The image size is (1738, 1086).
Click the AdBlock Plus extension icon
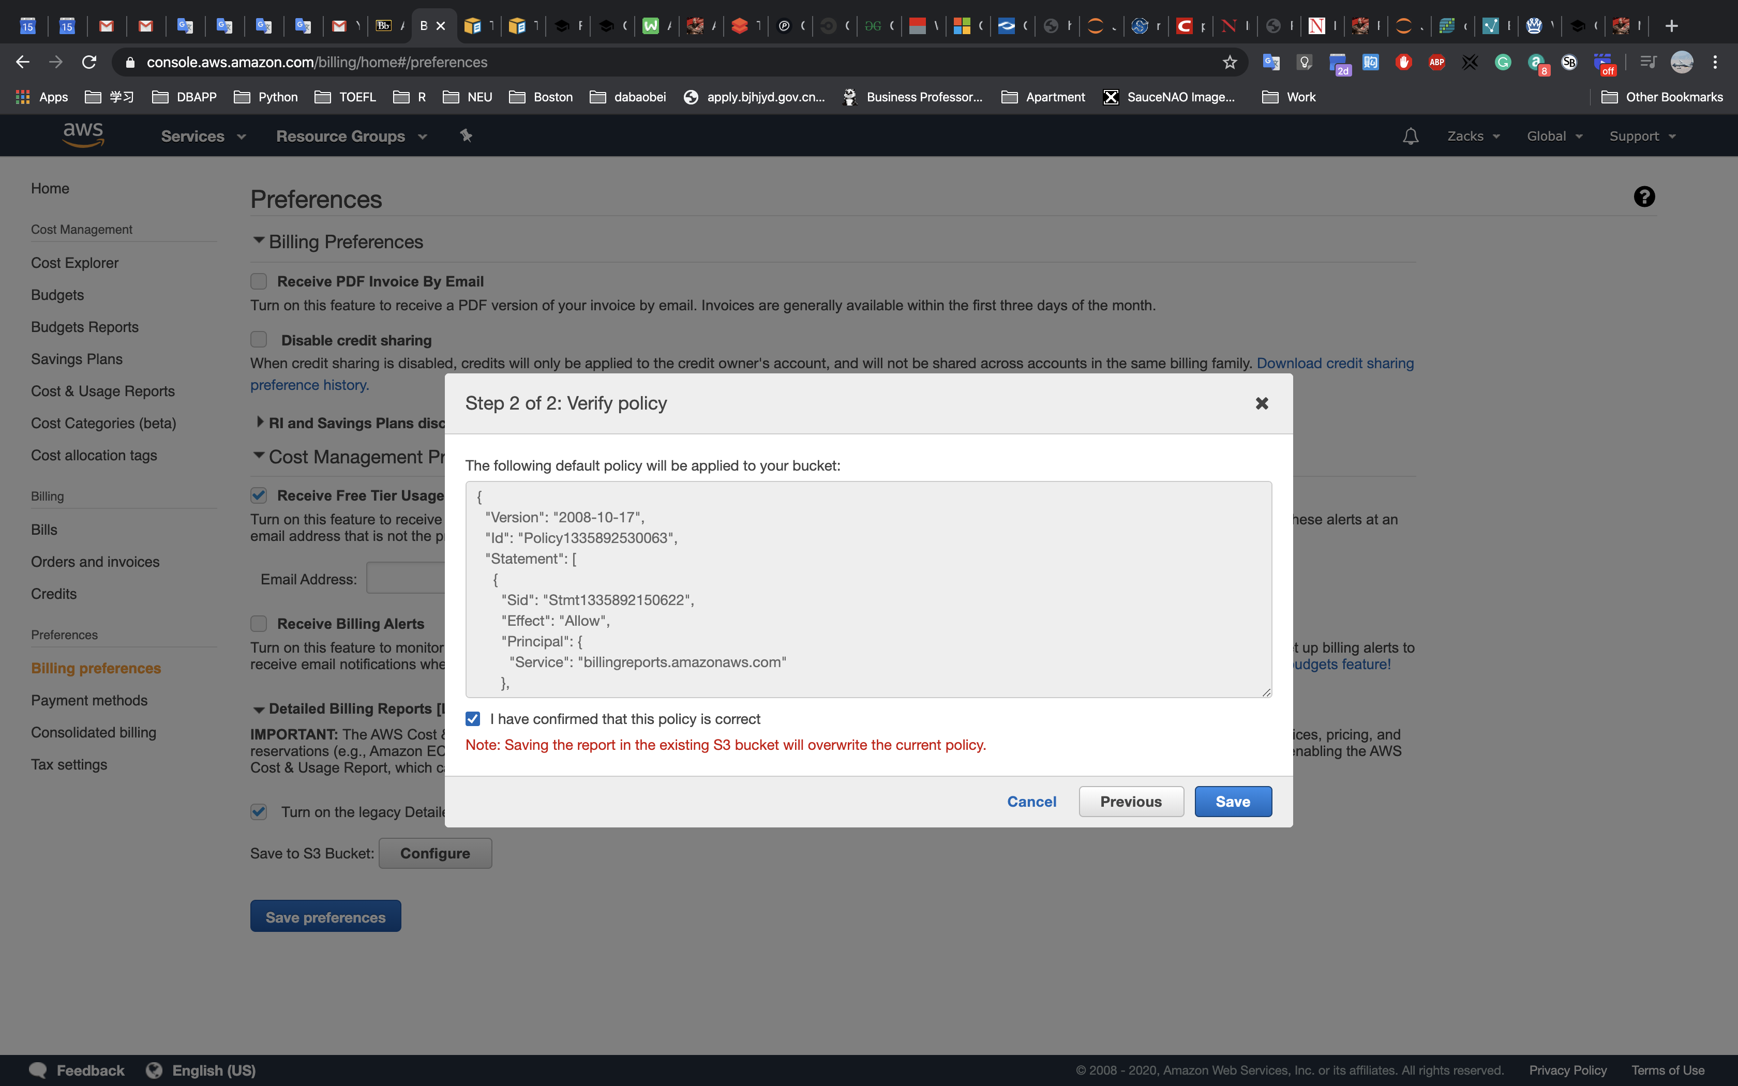(1436, 63)
